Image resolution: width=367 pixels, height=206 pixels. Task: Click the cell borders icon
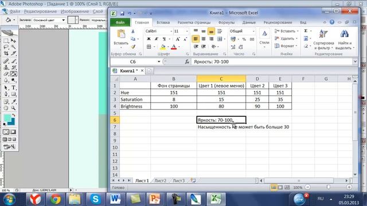149,47
